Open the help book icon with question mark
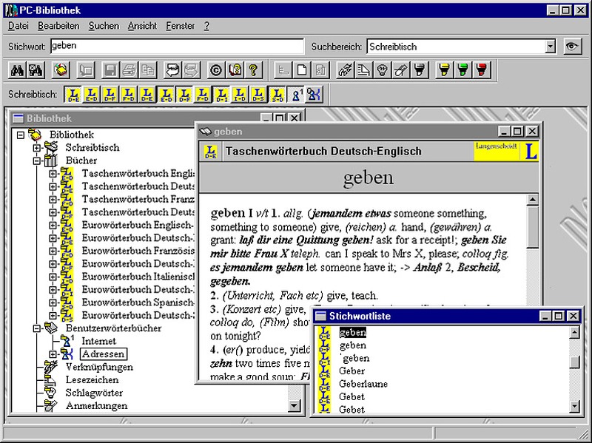 (x=235, y=70)
